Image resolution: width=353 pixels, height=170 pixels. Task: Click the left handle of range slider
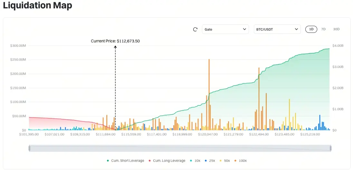29,148
